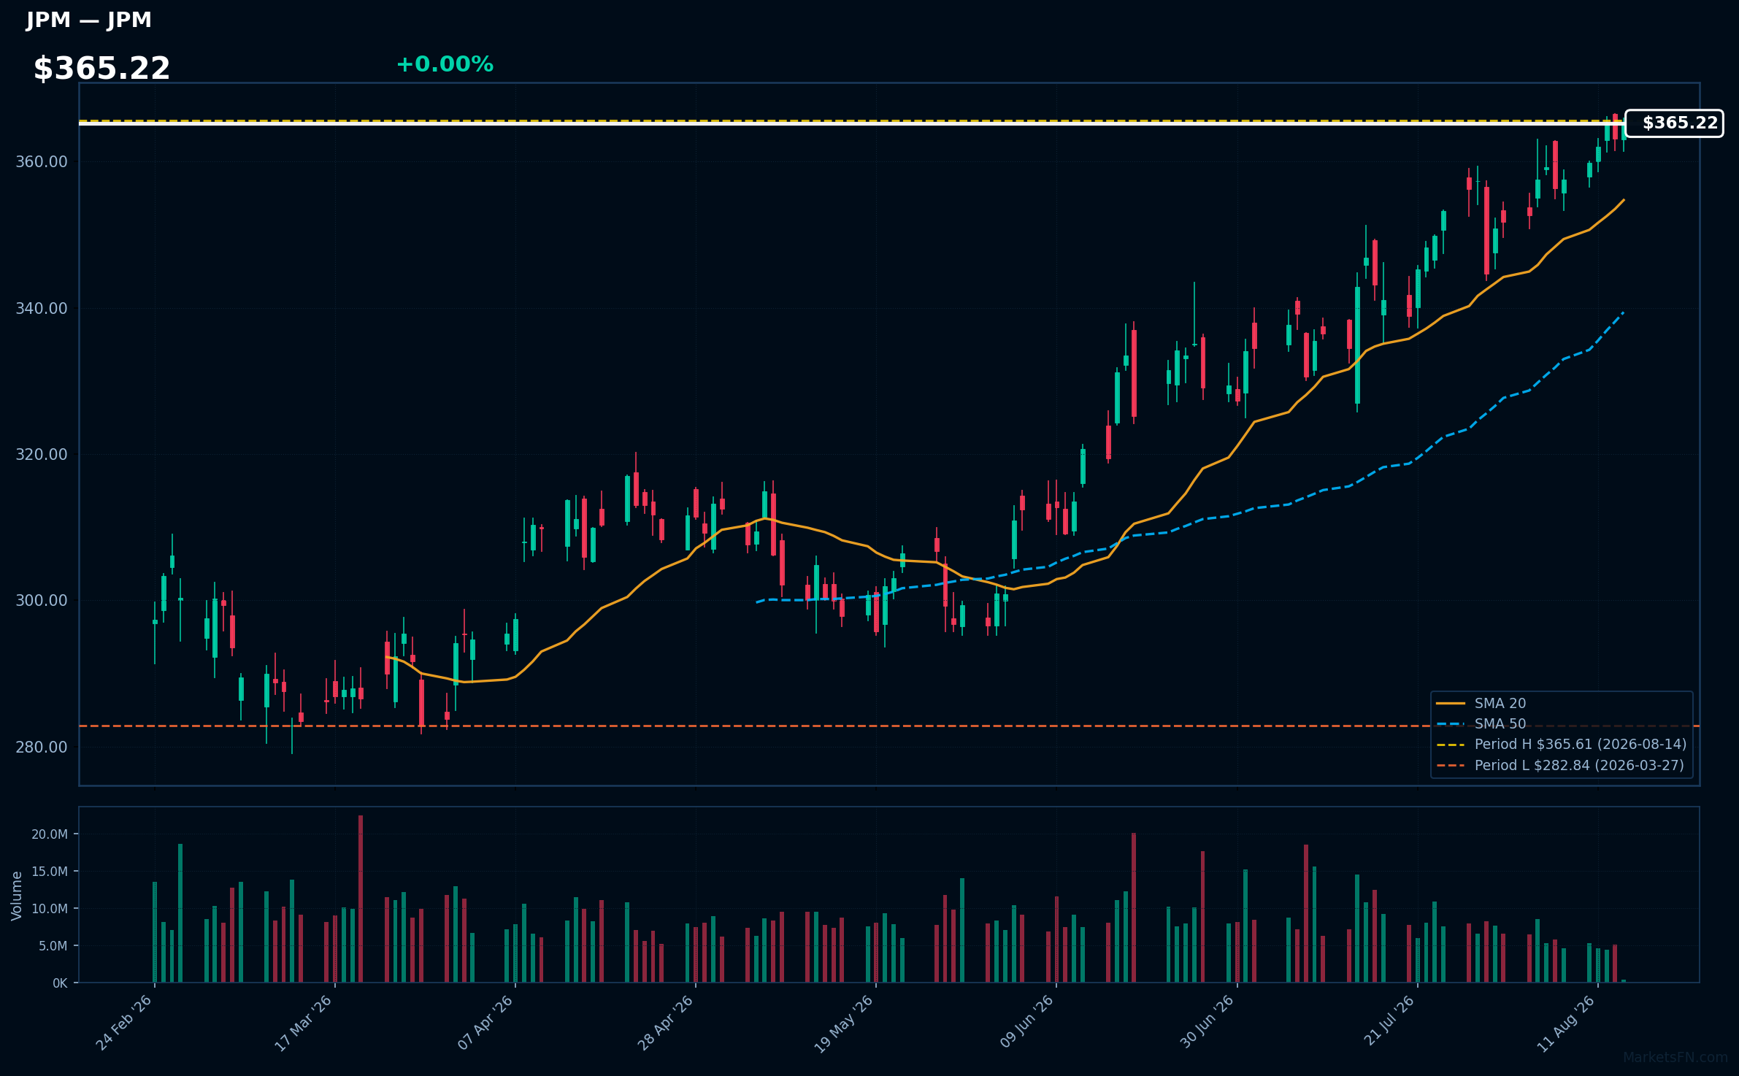The width and height of the screenshot is (1739, 1076).
Task: Click the 0K volume axis label
Action: pos(60,983)
